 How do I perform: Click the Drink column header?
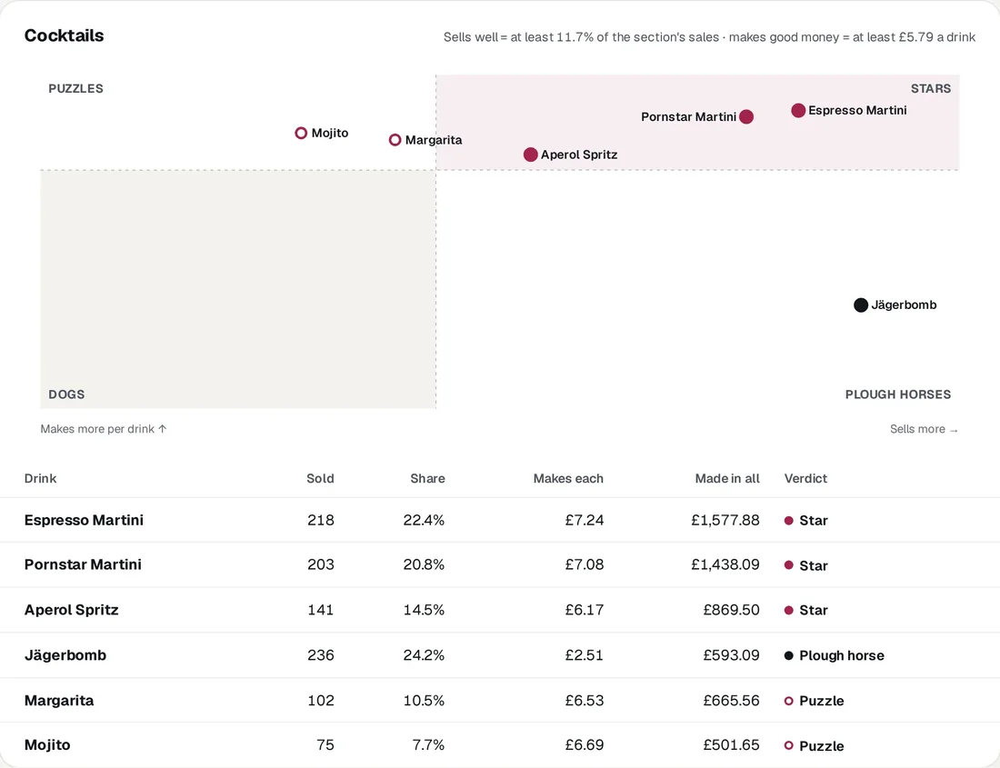40,479
